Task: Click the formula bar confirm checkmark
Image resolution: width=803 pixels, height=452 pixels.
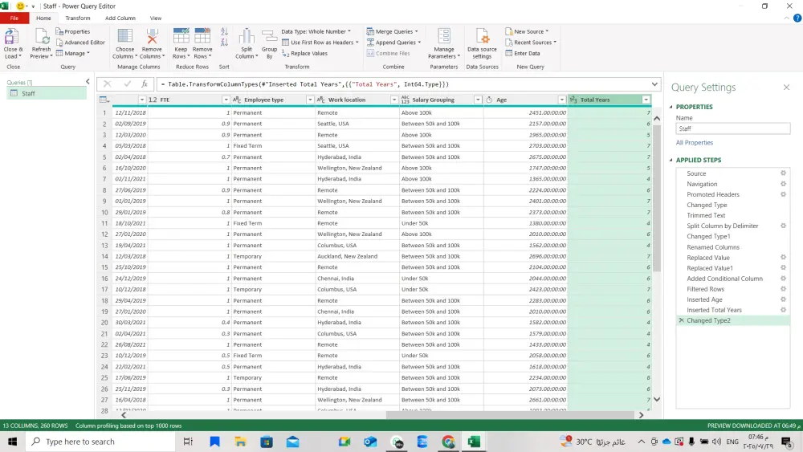Action: coord(127,84)
